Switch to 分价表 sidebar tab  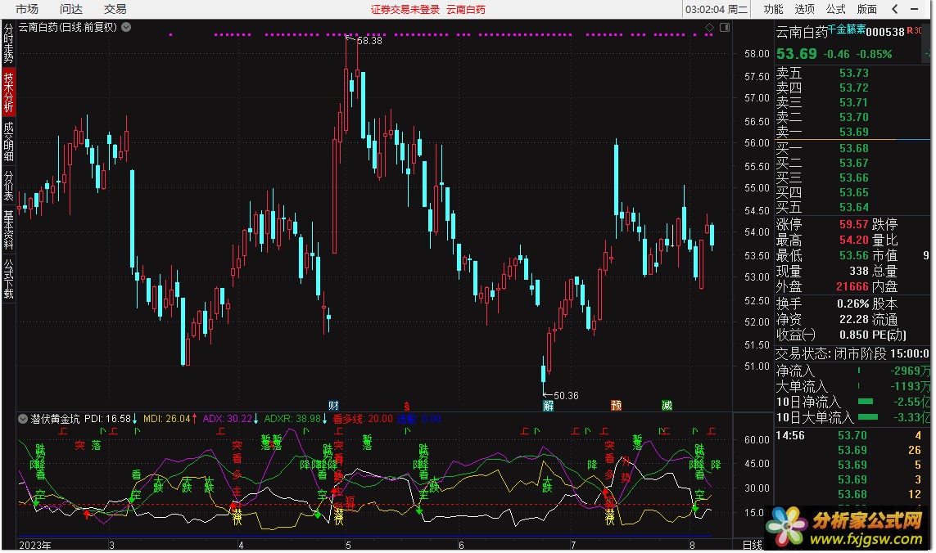click(8, 186)
